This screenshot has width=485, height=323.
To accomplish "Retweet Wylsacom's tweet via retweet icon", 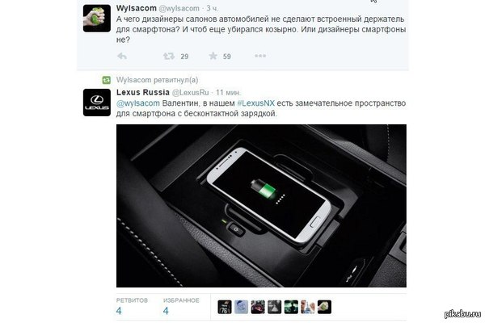I will point(169,57).
